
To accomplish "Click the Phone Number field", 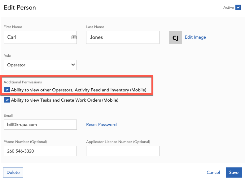I will pos(40,151).
